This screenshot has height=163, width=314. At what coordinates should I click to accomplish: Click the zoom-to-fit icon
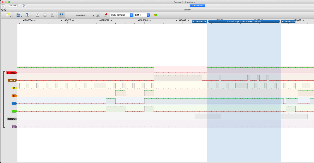point(52,15)
